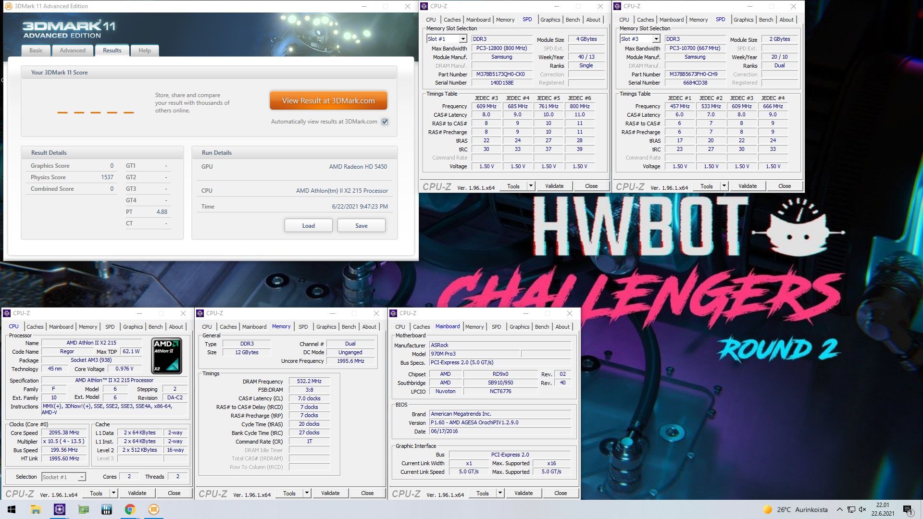Open the GPU card taskbar application
Screen dimensions: 923x519
[83, 509]
